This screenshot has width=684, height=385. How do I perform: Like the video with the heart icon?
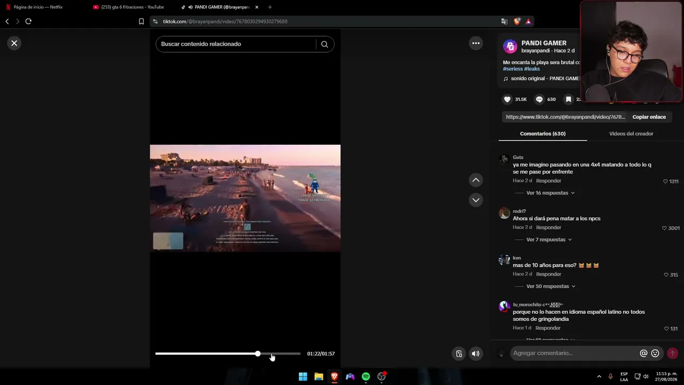507,99
